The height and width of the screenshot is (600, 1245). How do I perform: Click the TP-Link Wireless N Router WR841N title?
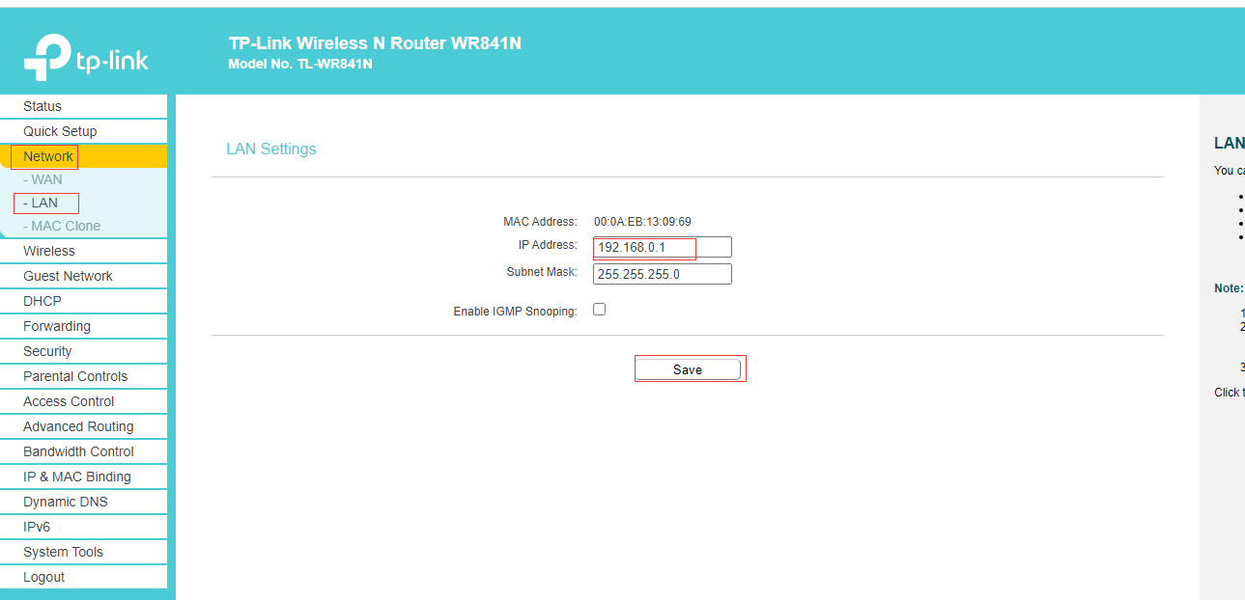pyautogui.click(x=375, y=43)
